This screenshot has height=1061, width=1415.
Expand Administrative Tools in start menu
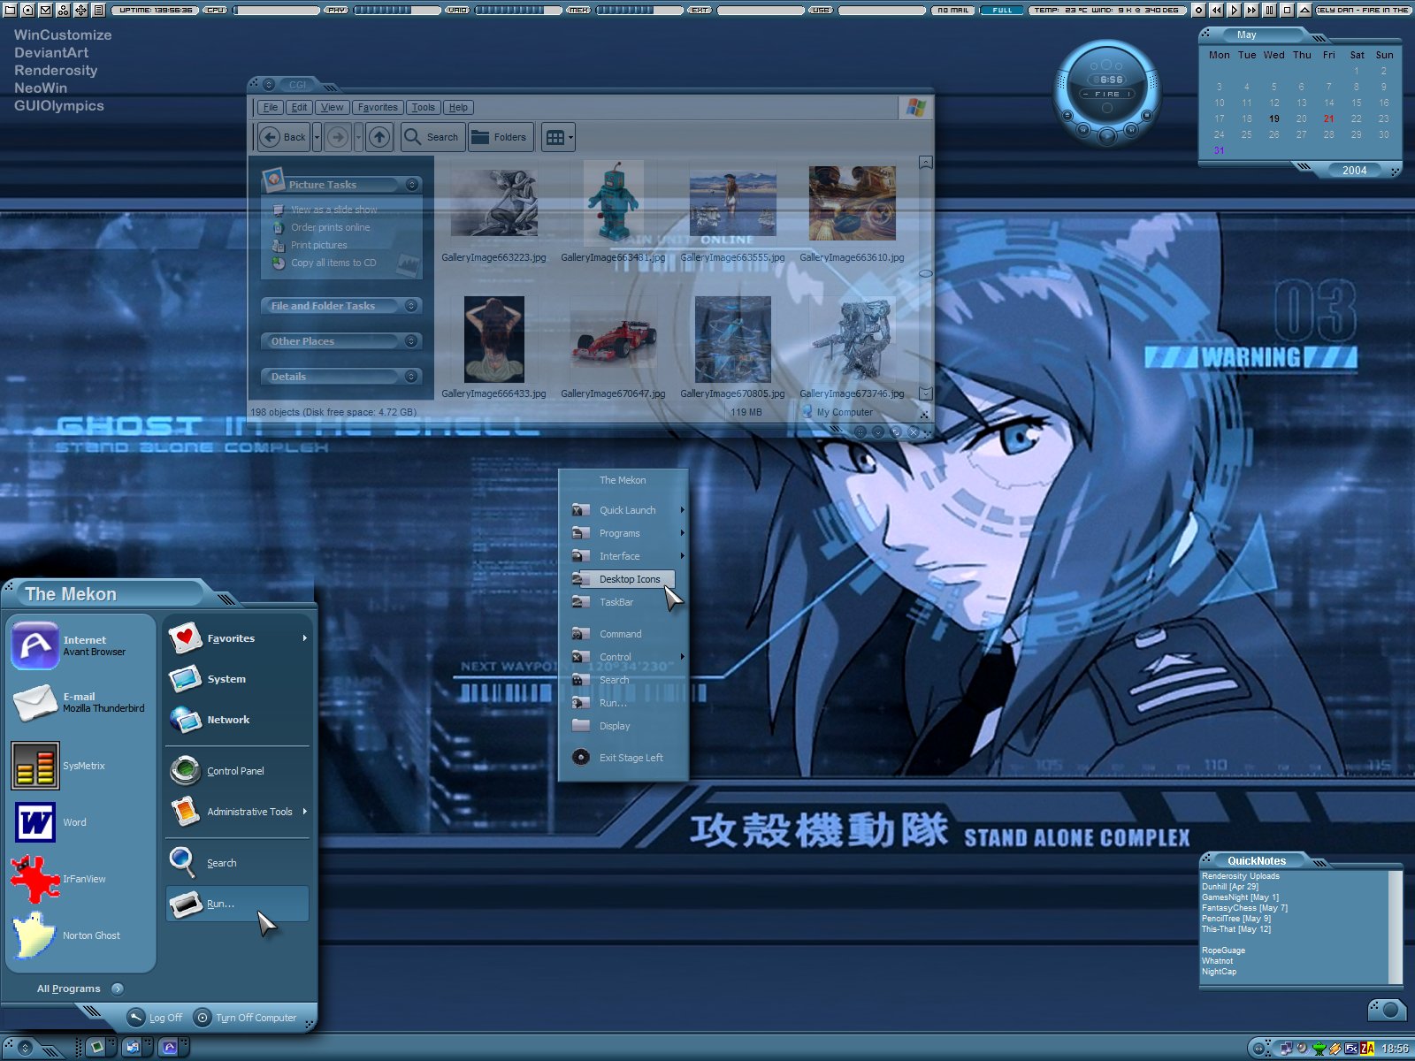click(x=237, y=812)
